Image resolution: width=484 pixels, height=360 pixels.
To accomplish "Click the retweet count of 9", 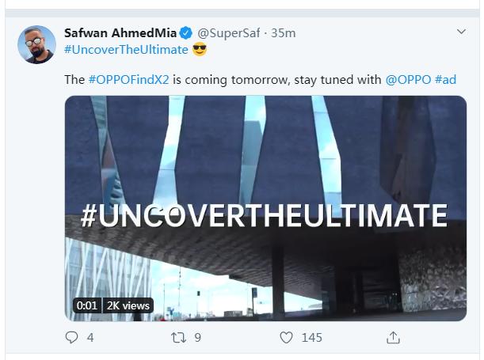I will tap(197, 337).
